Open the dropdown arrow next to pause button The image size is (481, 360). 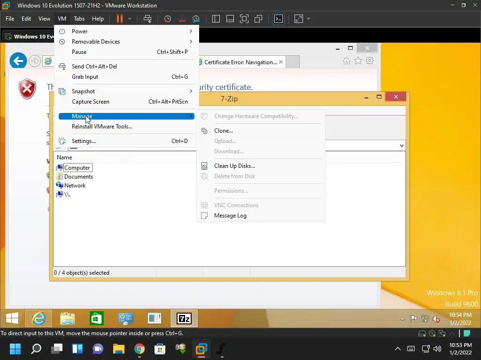[130, 19]
